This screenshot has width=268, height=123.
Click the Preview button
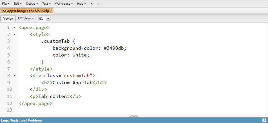[x=8, y=19]
